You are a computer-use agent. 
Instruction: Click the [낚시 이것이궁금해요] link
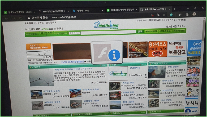73,62
